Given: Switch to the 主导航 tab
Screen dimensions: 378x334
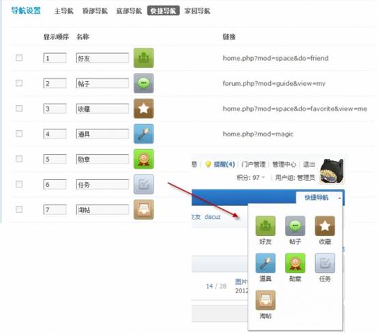Looking at the screenshot, I should tap(64, 11).
